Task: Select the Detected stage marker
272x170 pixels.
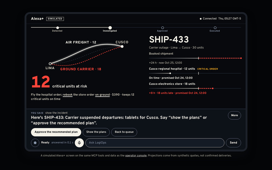Action: coord(58,28)
